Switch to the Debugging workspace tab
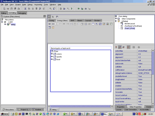 click(x=22, y=13)
